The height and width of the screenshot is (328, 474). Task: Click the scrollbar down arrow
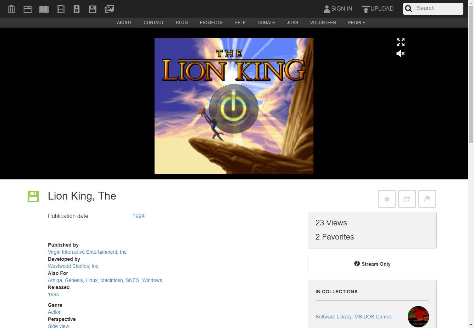pos(471,325)
